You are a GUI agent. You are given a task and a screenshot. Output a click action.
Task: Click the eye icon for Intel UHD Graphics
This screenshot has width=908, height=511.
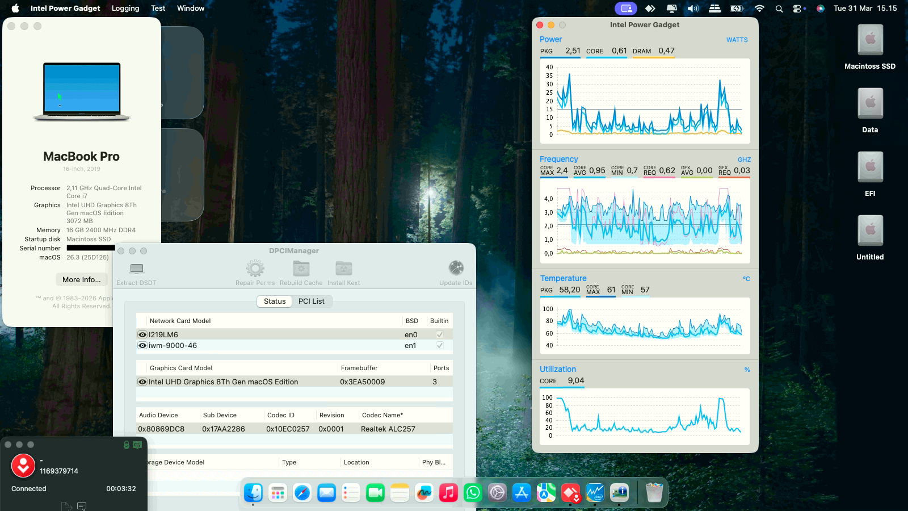(142, 382)
